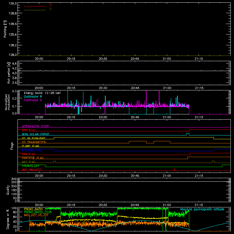
Task: Click the "21:00" time label under the Flags panel
Action: point(167,176)
